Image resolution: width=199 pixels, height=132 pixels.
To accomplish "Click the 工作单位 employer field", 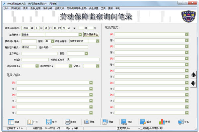I will (39, 53).
